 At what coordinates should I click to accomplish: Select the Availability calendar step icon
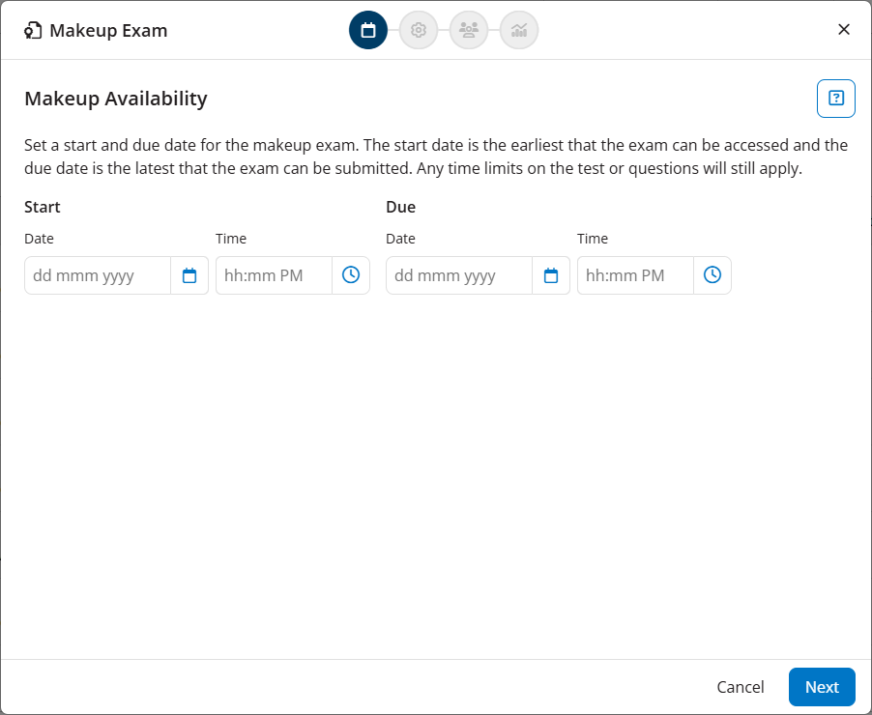pyautogui.click(x=368, y=30)
